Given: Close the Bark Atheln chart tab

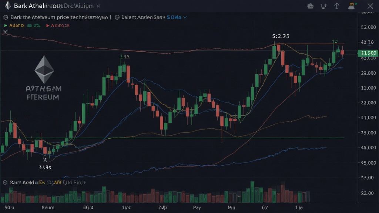Looking at the screenshot, I should click(98, 6).
